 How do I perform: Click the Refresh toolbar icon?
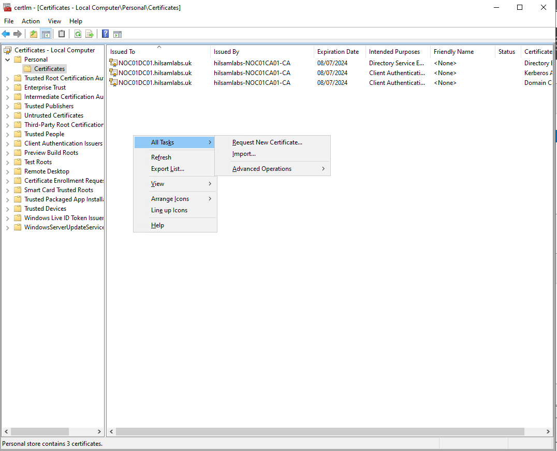pyautogui.click(x=78, y=34)
